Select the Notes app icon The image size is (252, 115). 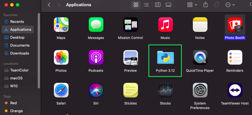tap(200, 25)
